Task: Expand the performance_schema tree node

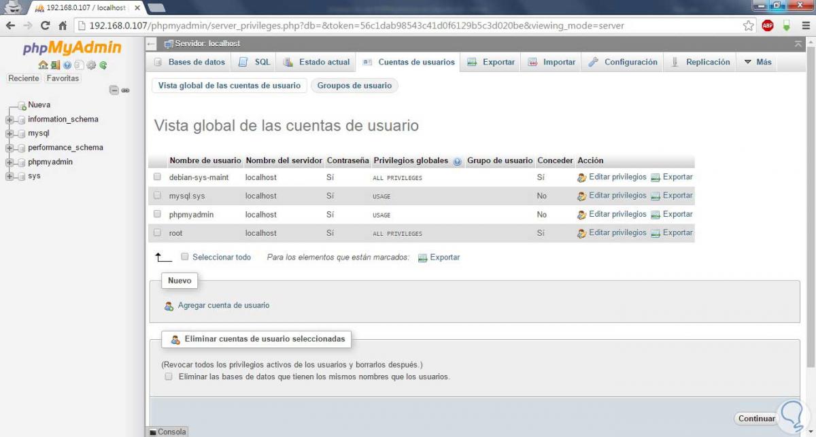Action: [x=10, y=148]
